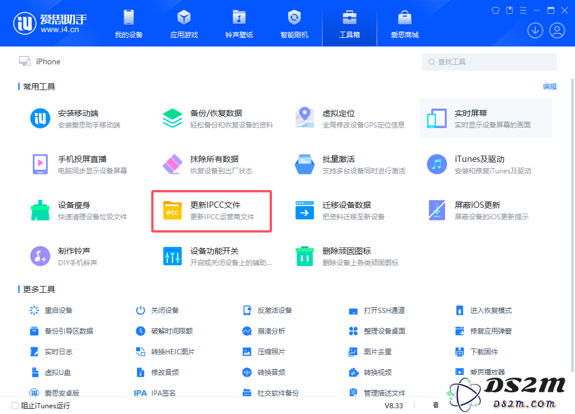
Task: Open the 实时日志 tool
Action: point(51,352)
